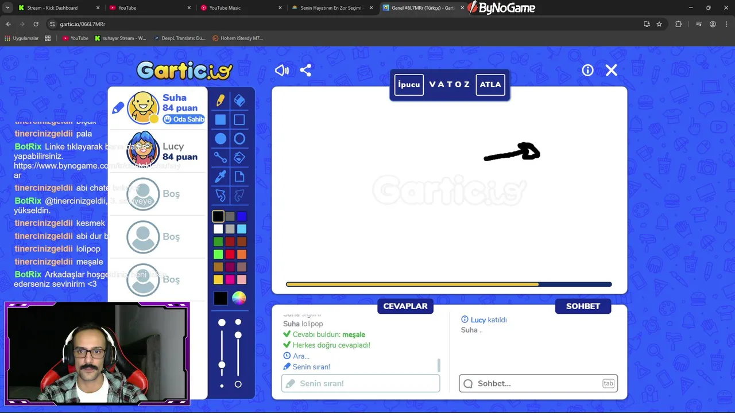This screenshot has height=413, width=735.
Task: Bookmark this page with star icon
Action: coord(659,24)
